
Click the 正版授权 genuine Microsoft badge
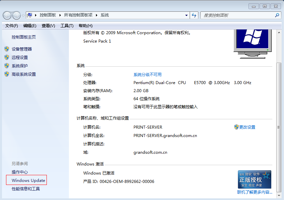pyautogui.click(x=255, y=179)
